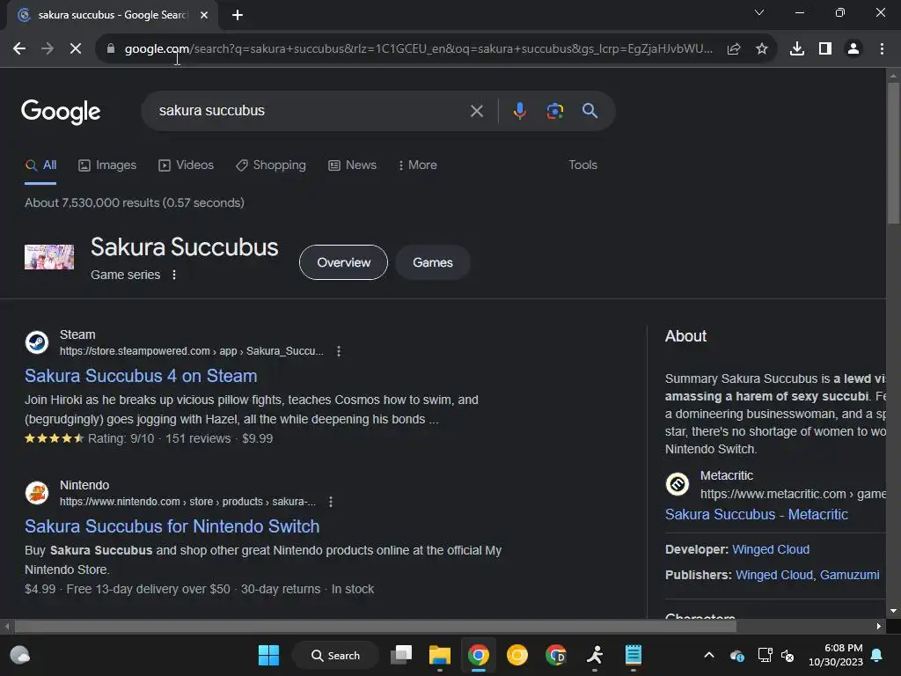Click Chrome icon on taskbar
The image size is (901, 676).
click(478, 655)
